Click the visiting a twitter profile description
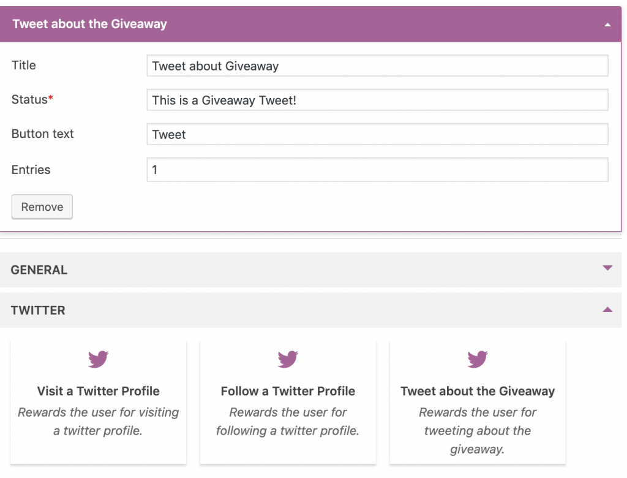627x478 pixels. tap(99, 422)
